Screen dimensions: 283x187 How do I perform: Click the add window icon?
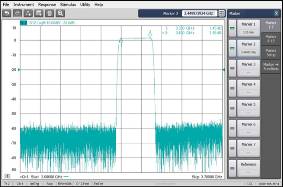click(x=39, y=13)
